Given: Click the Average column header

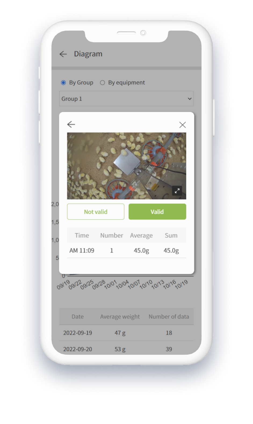Looking at the screenshot, I should [x=142, y=236].
